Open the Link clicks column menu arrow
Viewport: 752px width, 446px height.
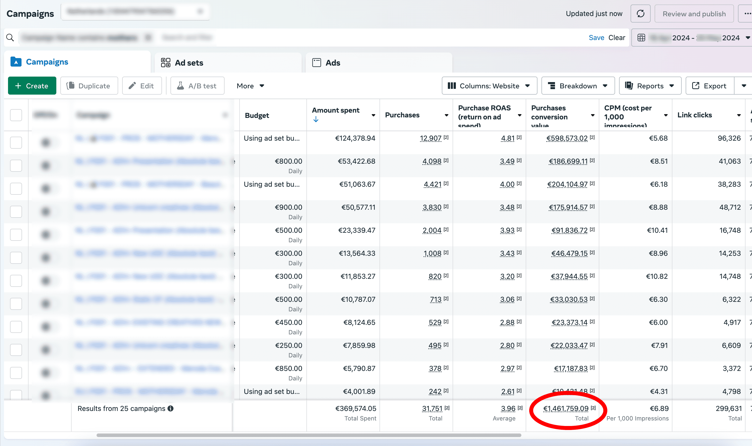coord(739,115)
